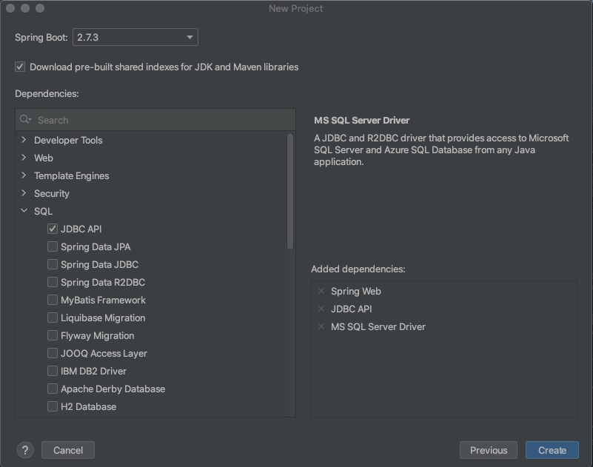The height and width of the screenshot is (467, 593).
Task: Enable the Spring Data JPA dependency
Action: [x=53, y=246]
